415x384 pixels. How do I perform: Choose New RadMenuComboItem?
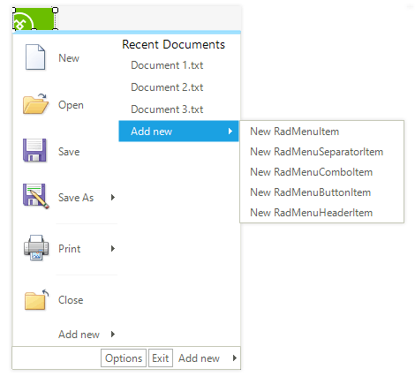pos(312,172)
